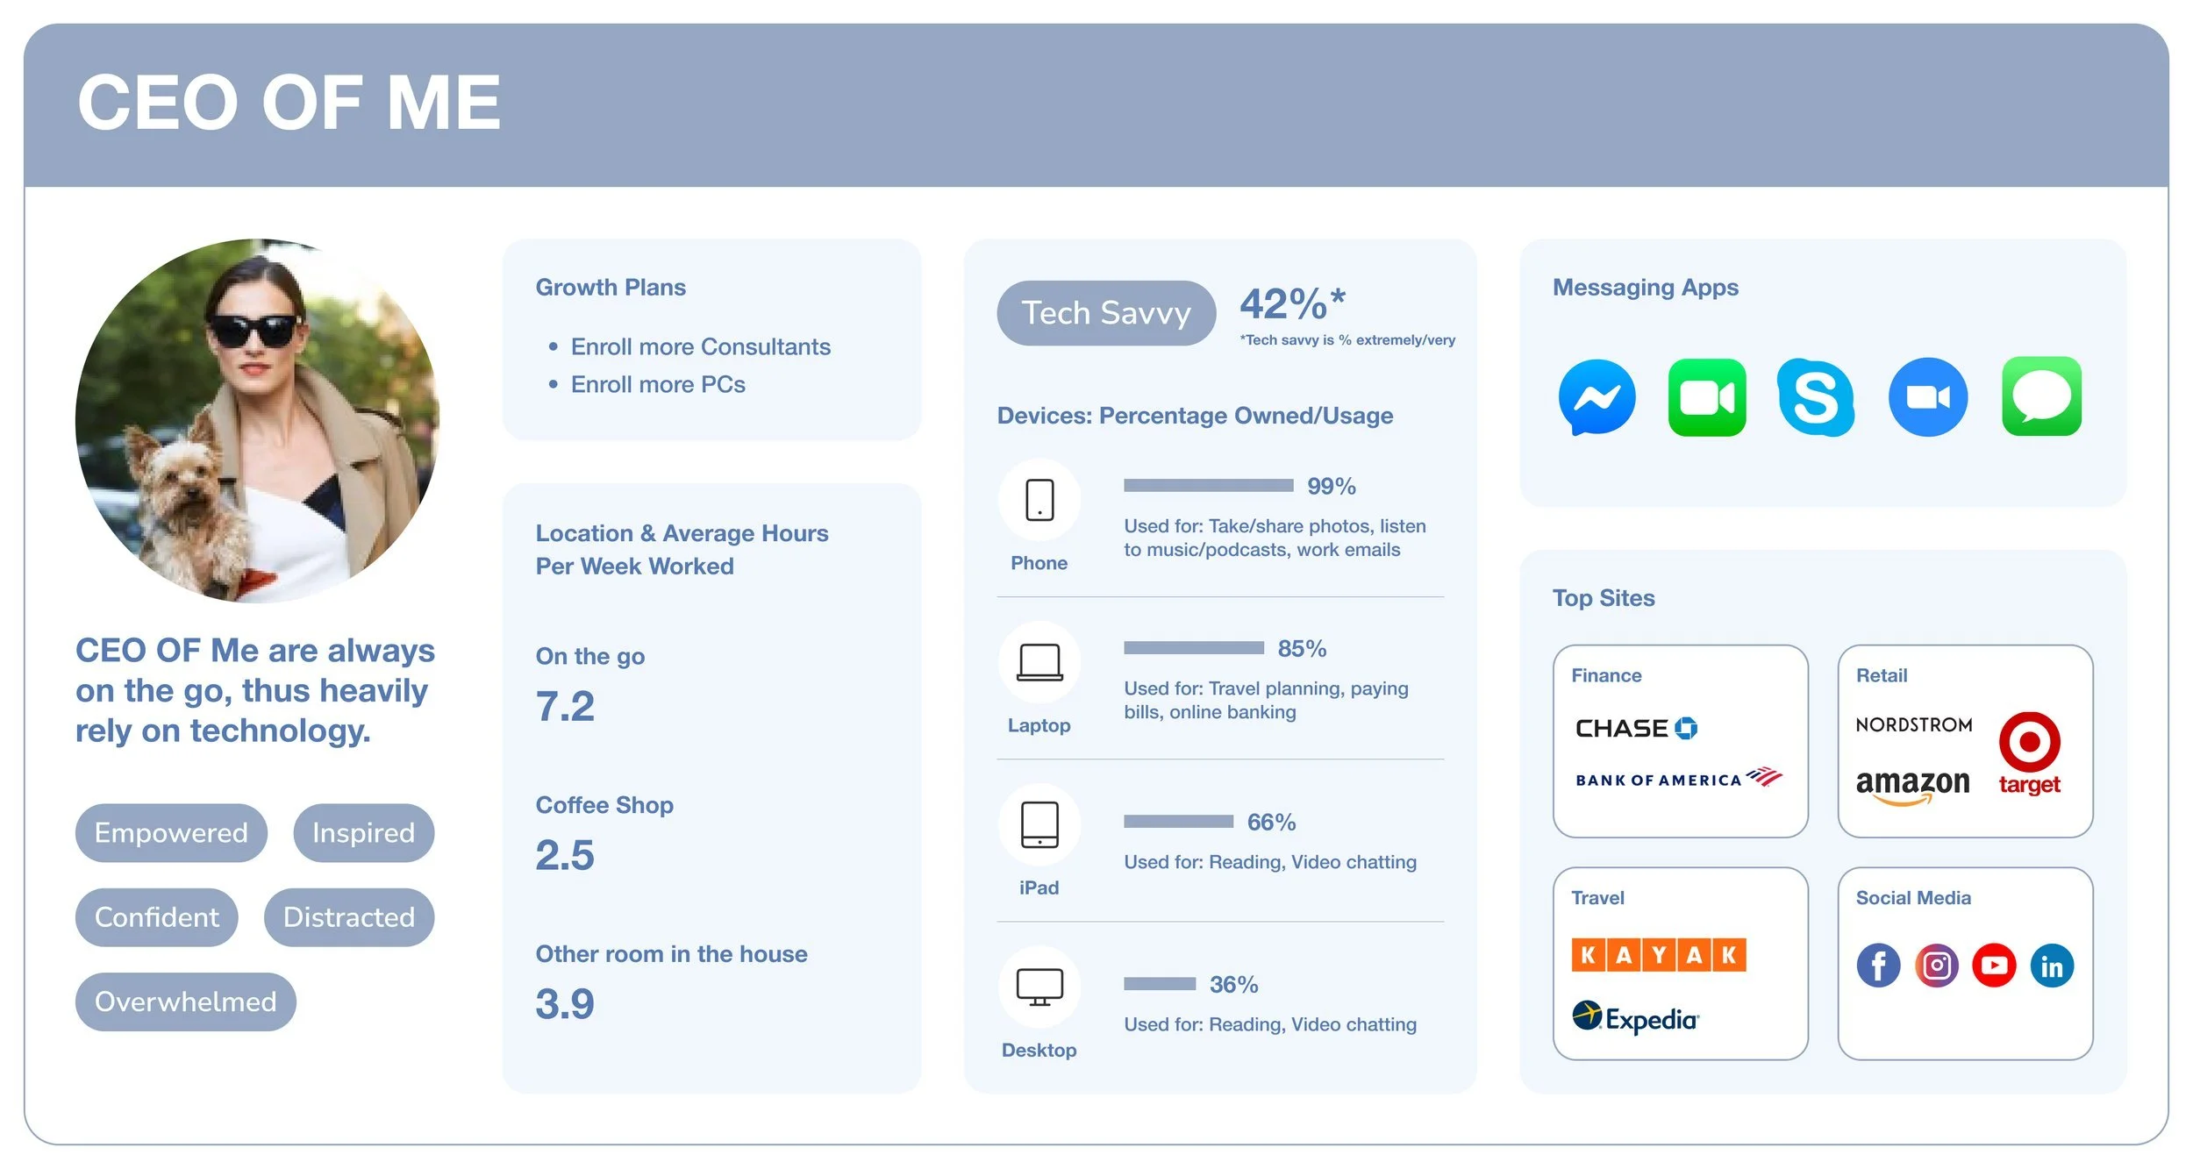Click the Inspired tag
This screenshot has width=2193, height=1169.
coord(363,832)
